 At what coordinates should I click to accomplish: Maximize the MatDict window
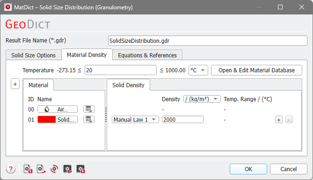280,7
